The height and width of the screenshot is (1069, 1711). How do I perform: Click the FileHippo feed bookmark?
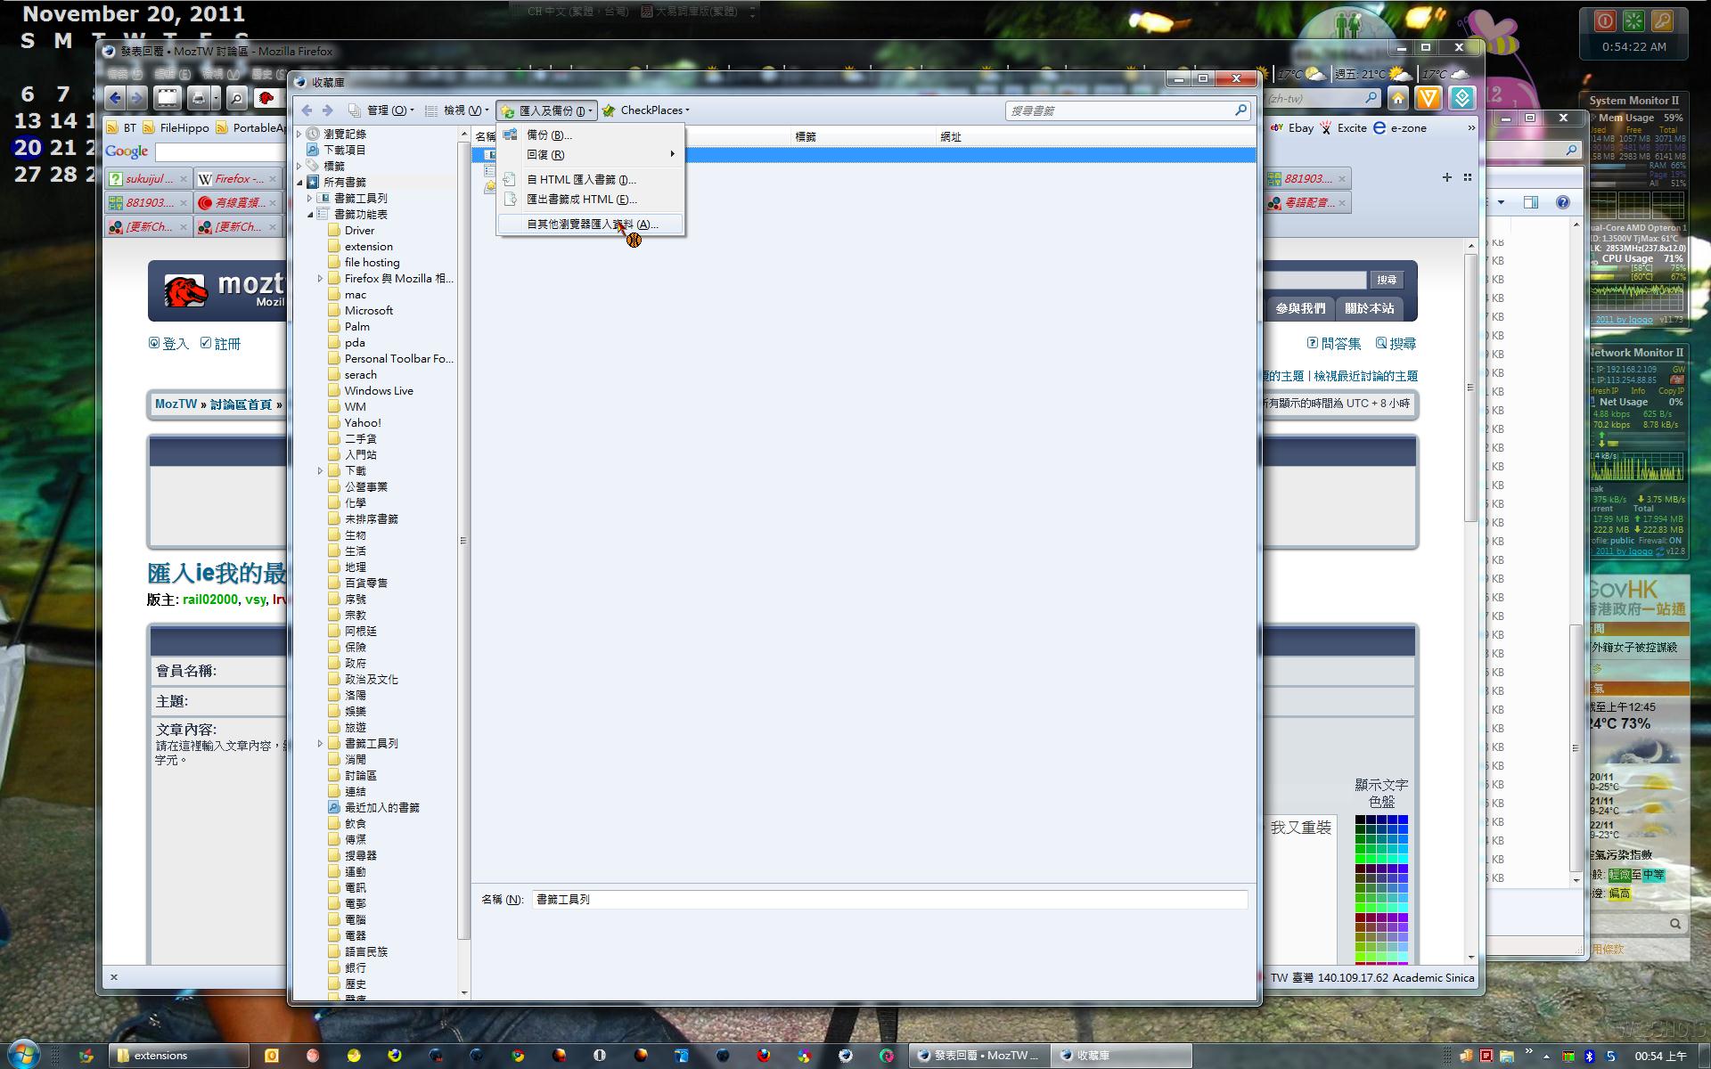pyautogui.click(x=176, y=128)
